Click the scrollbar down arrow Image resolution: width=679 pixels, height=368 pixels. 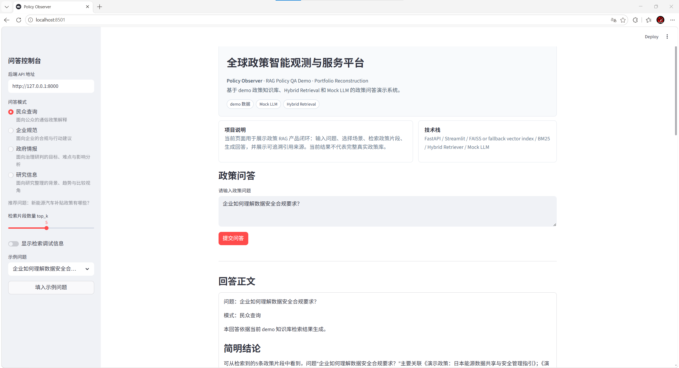pos(676,365)
